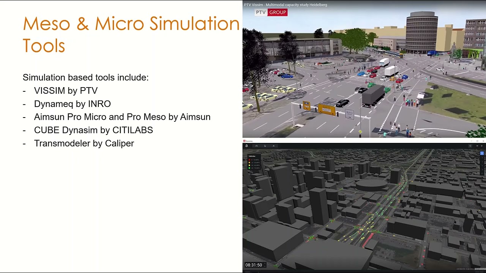The width and height of the screenshot is (486, 273).
Task: Click the history/refresh icon at Dynameq top right
Action: pyautogui.click(x=470, y=146)
